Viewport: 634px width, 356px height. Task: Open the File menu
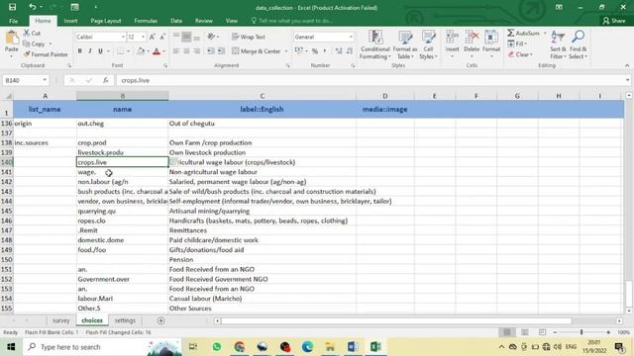pos(13,21)
